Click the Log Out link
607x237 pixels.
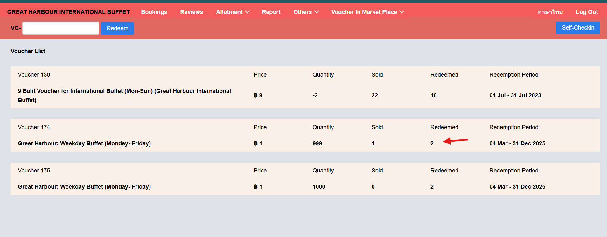[587, 12]
